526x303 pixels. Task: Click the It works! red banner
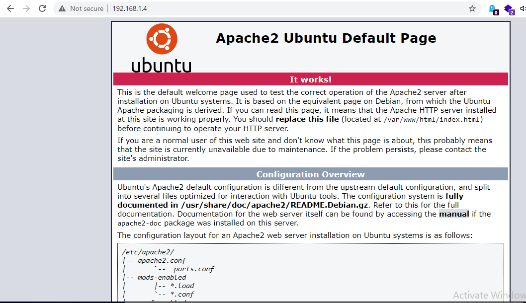pyautogui.click(x=311, y=79)
